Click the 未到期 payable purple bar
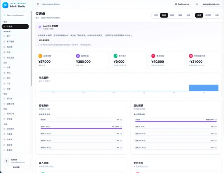This screenshot has height=173, width=224. [x=176, y=122]
